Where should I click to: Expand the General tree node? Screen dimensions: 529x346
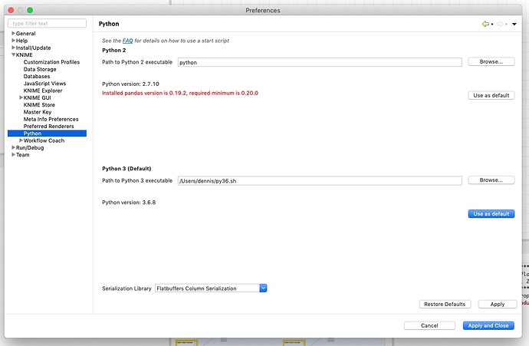coord(13,34)
